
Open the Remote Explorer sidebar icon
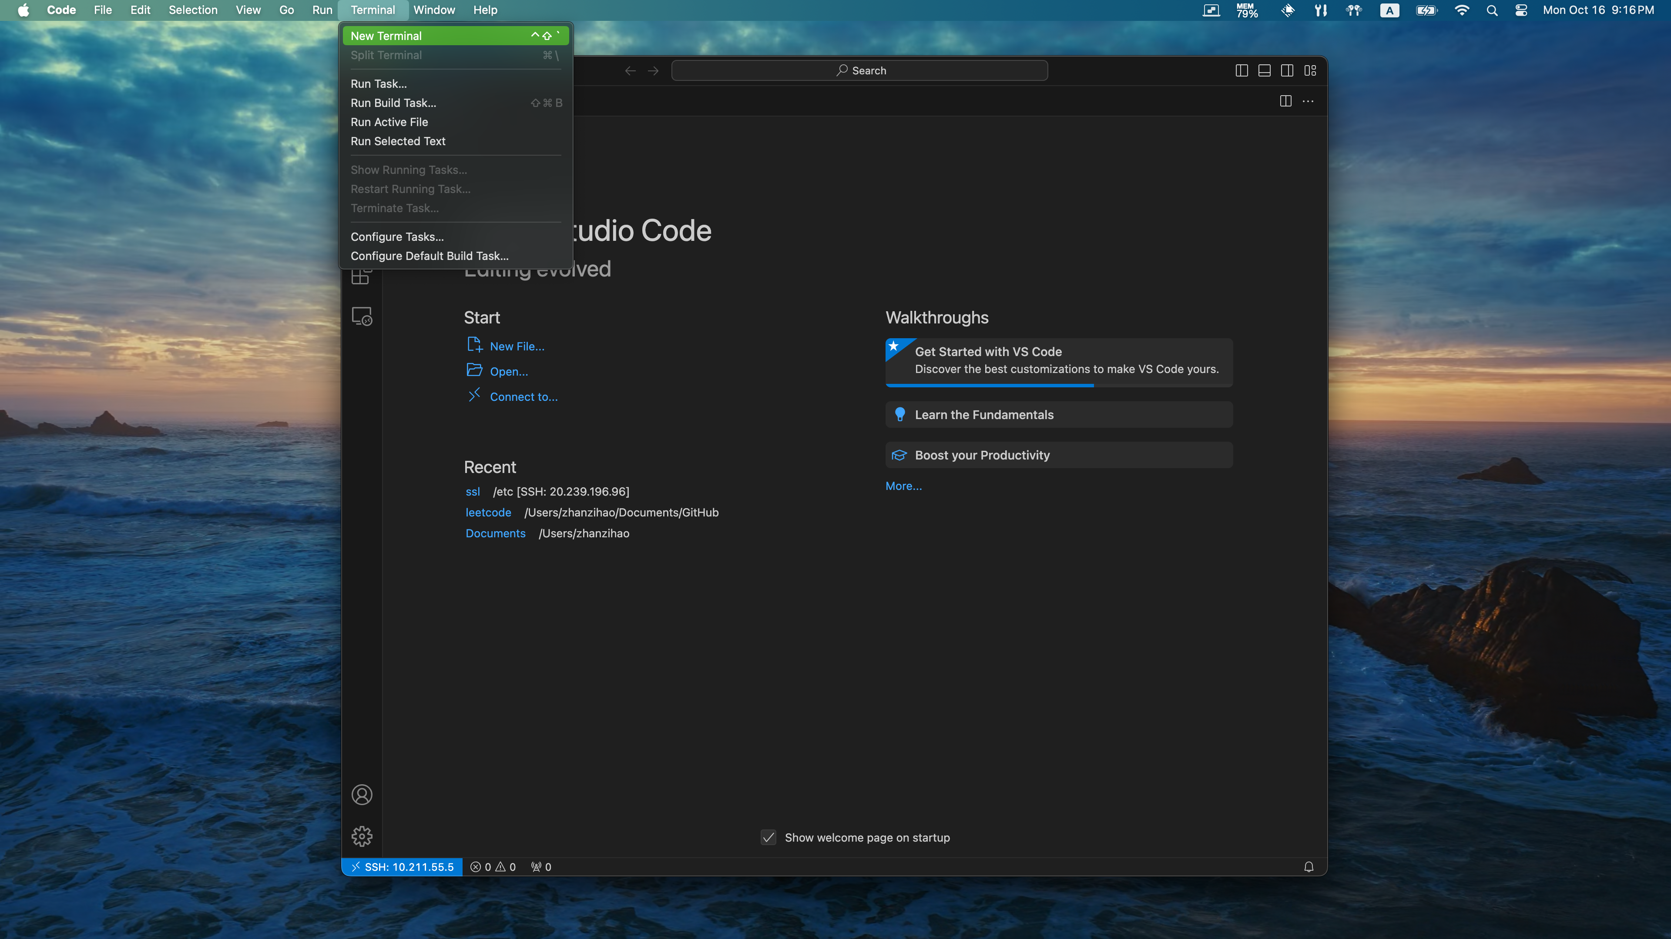tap(361, 316)
